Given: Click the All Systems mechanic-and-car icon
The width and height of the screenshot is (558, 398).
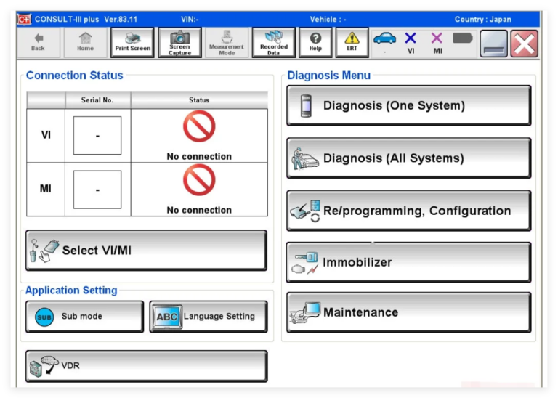Looking at the screenshot, I should coord(304,158).
